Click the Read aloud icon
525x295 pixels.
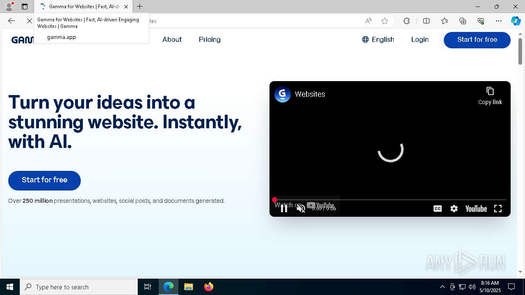pyautogui.click(x=368, y=21)
